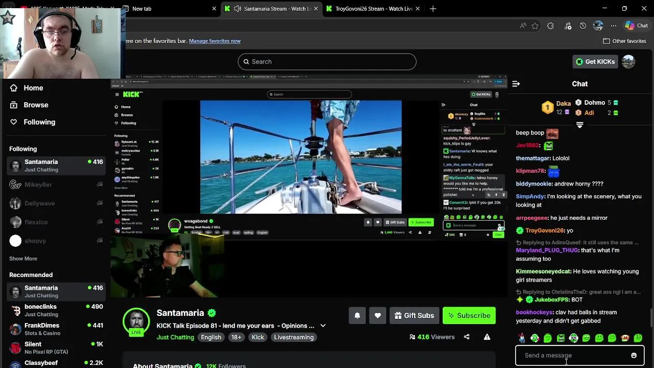Switch to the New tab browser tab
The width and height of the screenshot is (654, 368).
pyautogui.click(x=170, y=9)
